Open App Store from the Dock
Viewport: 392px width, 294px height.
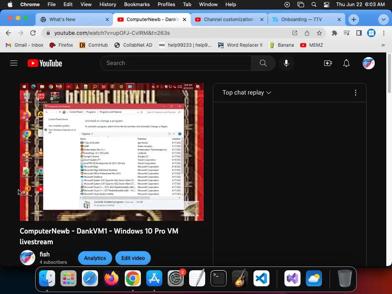[x=154, y=278]
